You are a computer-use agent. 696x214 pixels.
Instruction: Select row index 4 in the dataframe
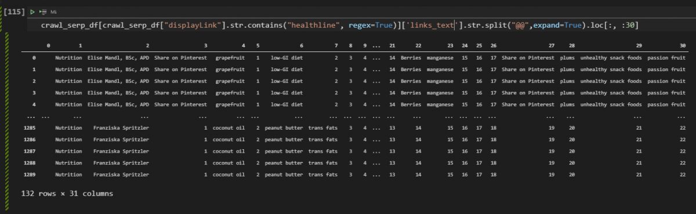tap(34, 104)
